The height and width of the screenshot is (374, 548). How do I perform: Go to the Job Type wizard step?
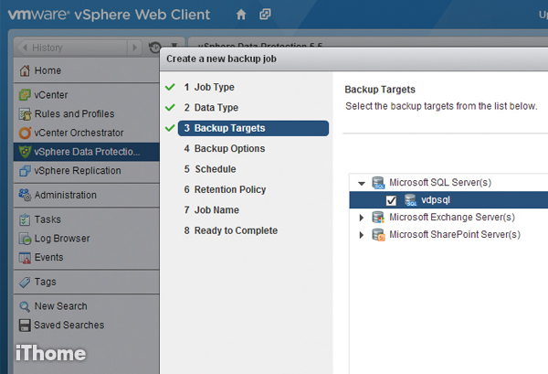pyautogui.click(x=214, y=88)
